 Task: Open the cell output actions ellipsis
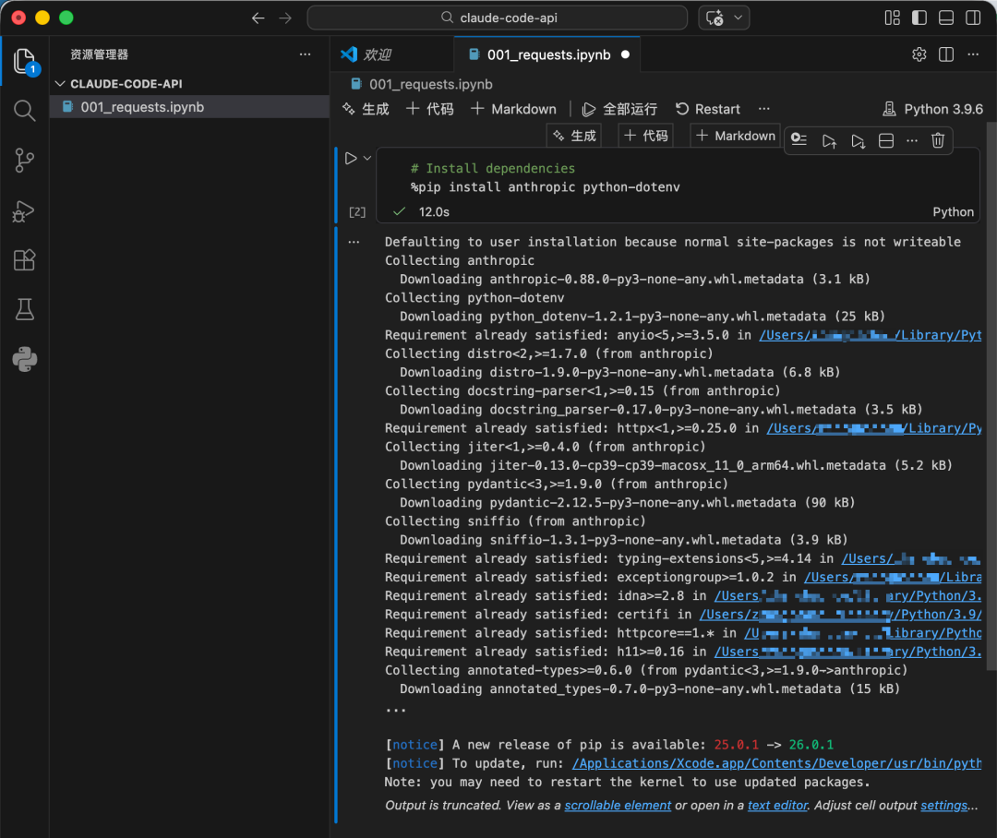(354, 242)
